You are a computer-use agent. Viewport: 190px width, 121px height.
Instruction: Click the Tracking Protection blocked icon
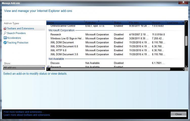point(5,43)
